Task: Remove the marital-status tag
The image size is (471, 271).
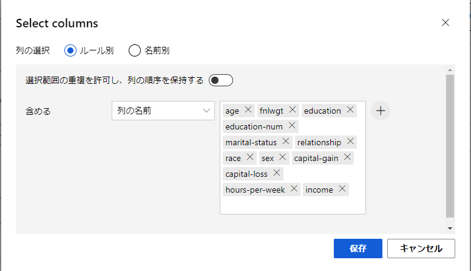Action: 285,142
